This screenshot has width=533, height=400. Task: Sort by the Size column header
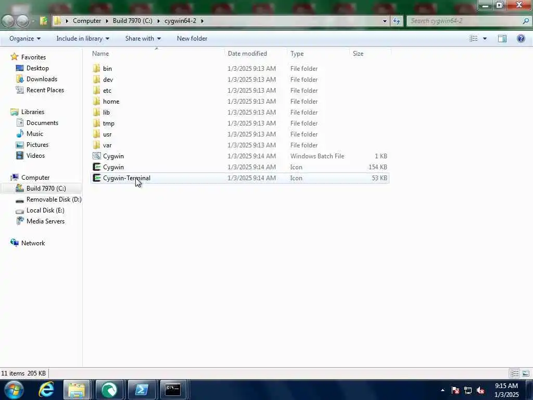[370, 54]
